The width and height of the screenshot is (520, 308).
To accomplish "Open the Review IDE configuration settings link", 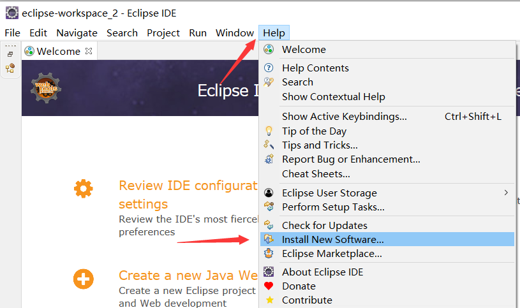I will pyautogui.click(x=188, y=186).
